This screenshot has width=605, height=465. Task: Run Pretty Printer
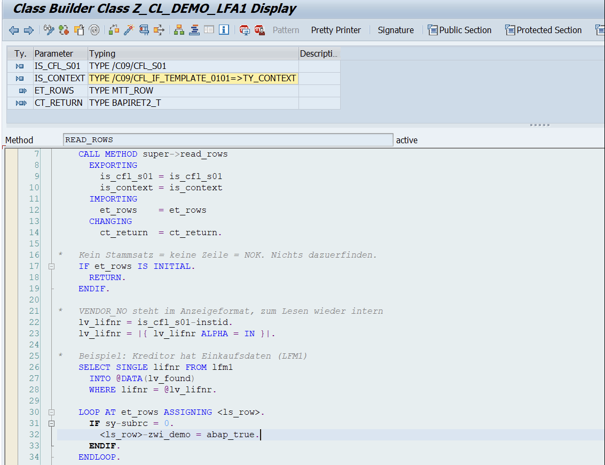336,30
